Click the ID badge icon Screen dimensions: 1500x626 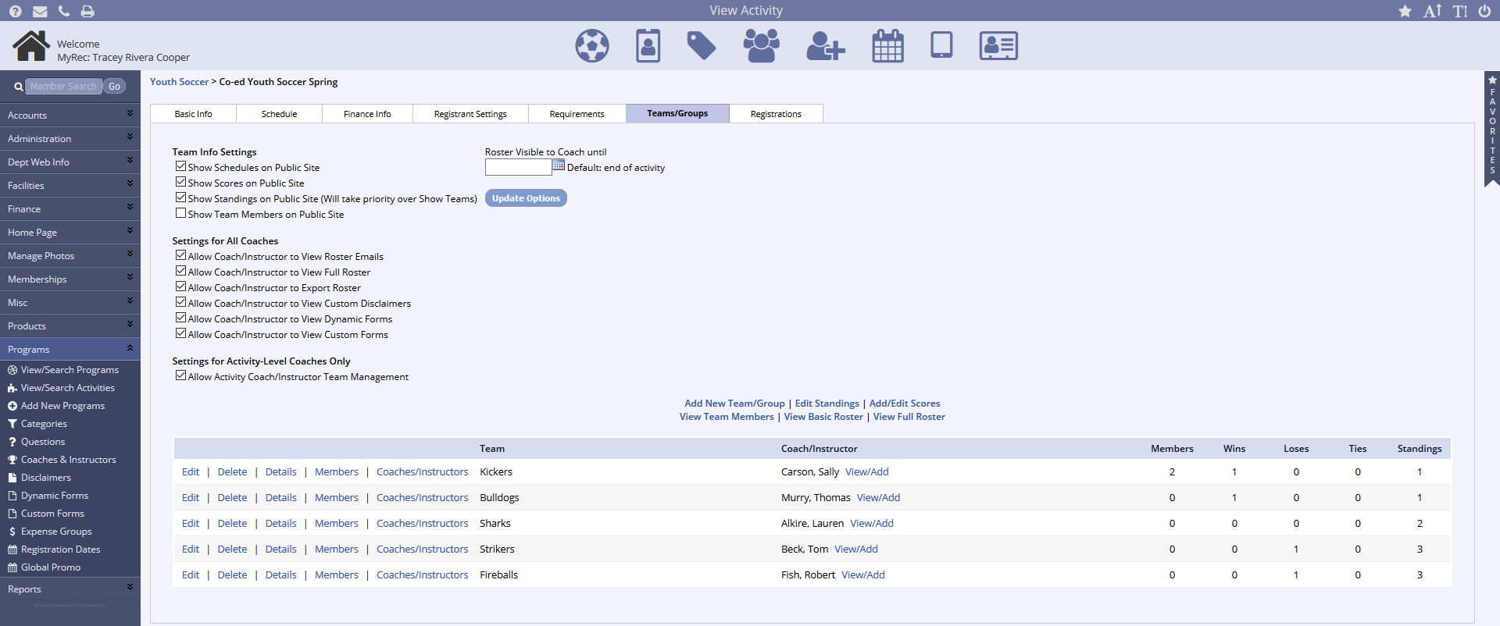[x=648, y=45]
